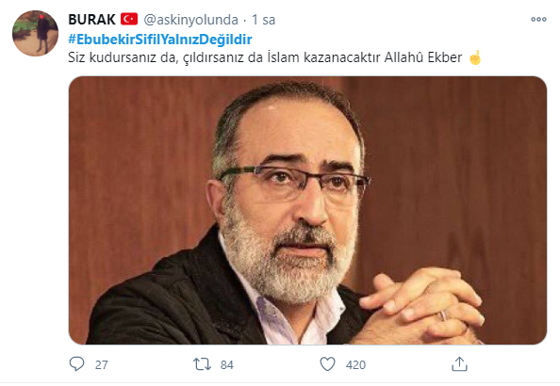Click the clasped hands in the photo
Screen dimensions: 560x386
click(x=421, y=307)
